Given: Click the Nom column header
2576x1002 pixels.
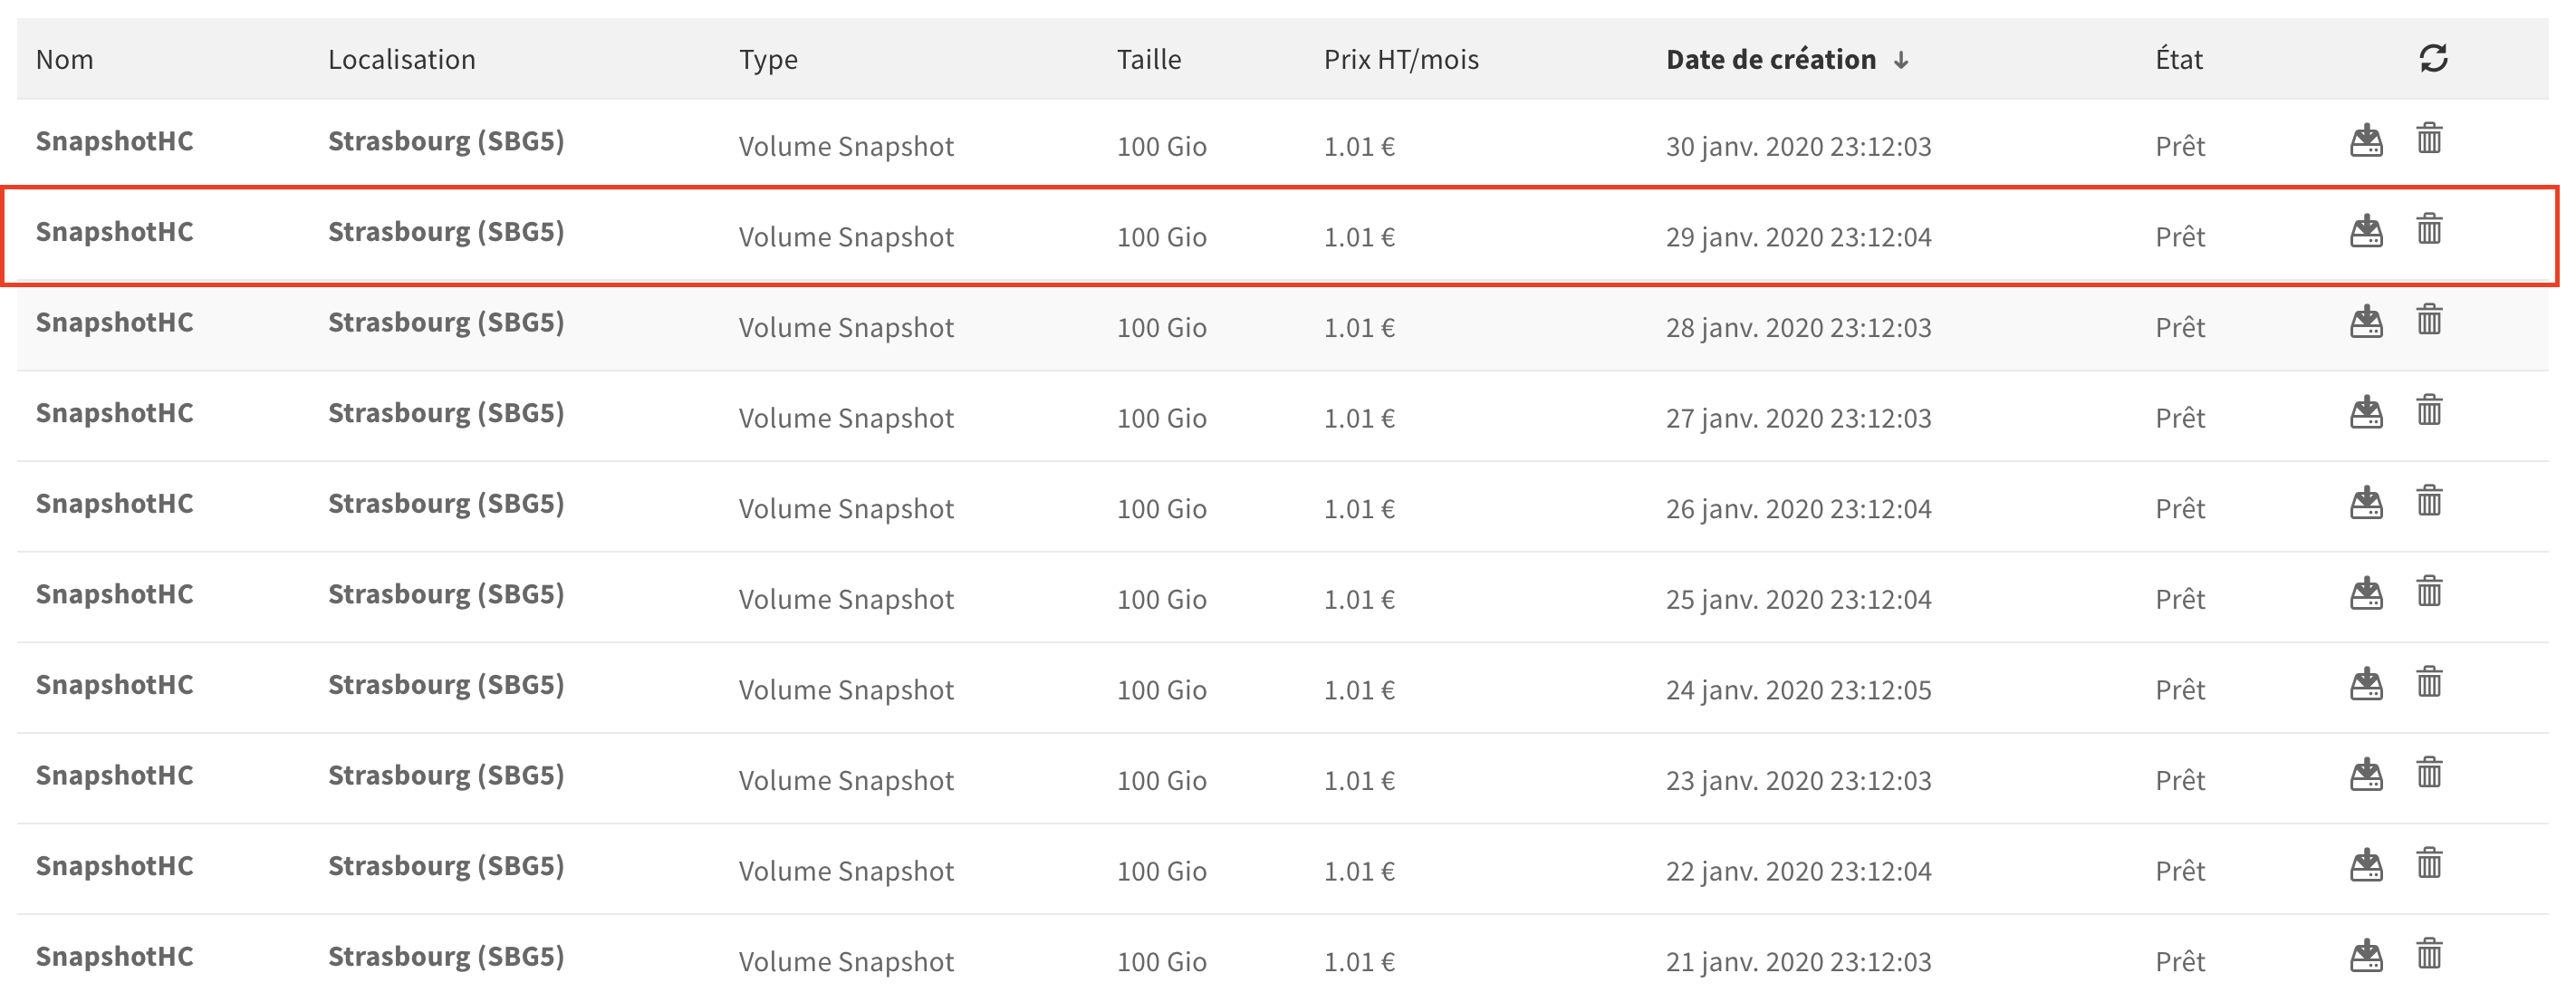Looking at the screenshot, I should click(x=64, y=60).
